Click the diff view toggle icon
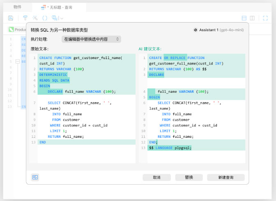The width and height of the screenshot is (276, 201). pos(35,177)
